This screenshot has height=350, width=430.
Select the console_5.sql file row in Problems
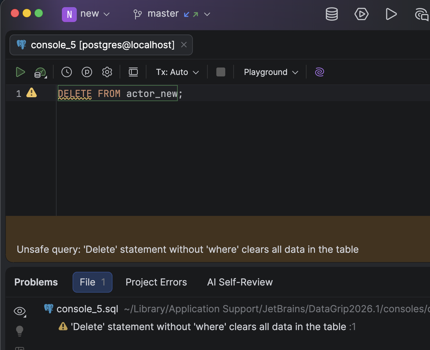[x=218, y=309]
